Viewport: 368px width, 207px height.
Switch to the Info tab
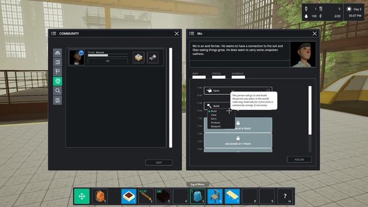pos(199,75)
